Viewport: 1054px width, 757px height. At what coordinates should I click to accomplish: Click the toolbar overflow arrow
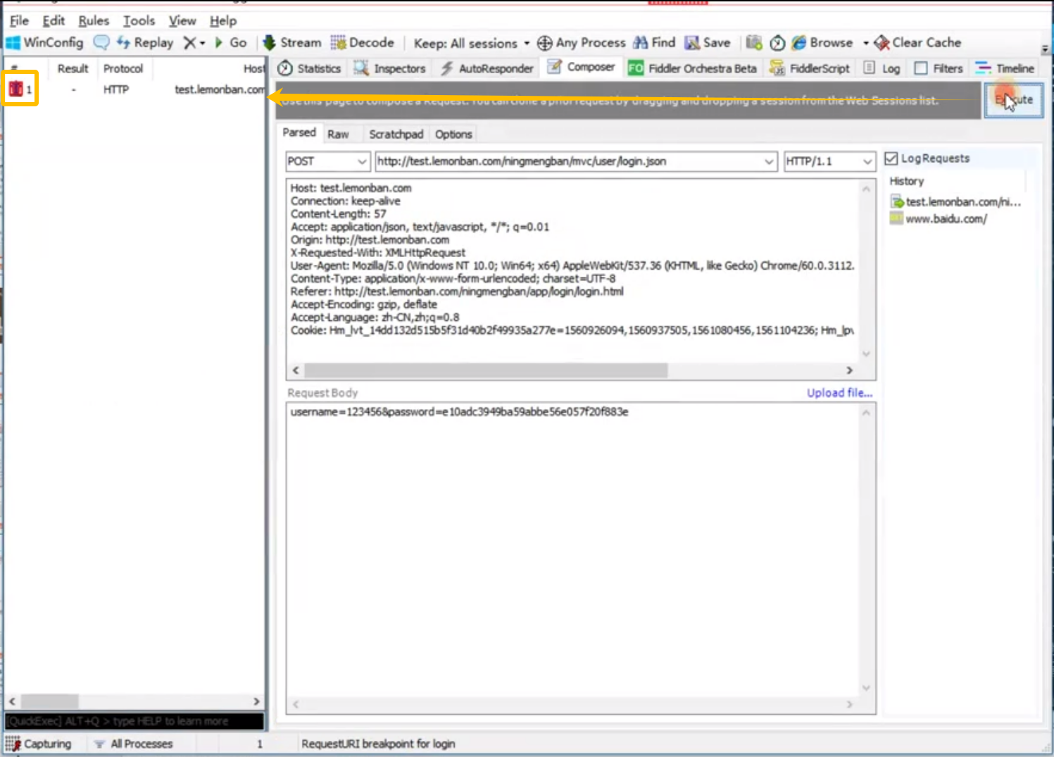tap(1045, 49)
